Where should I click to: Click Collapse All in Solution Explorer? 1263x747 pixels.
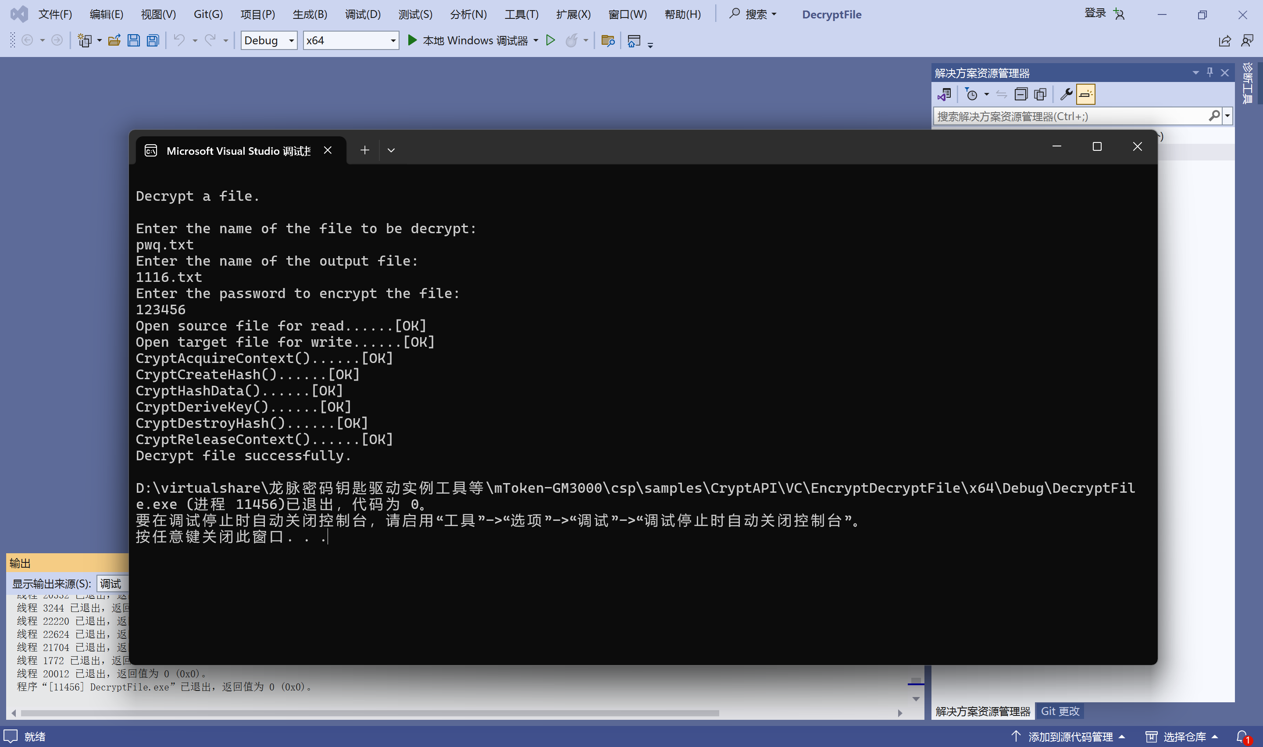[1020, 94]
